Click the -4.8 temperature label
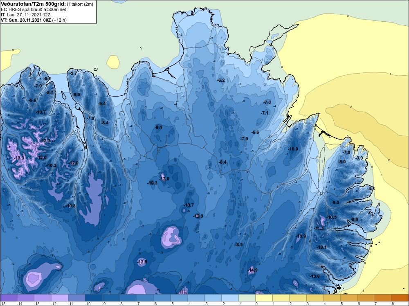409x306 pixels. click(371, 188)
